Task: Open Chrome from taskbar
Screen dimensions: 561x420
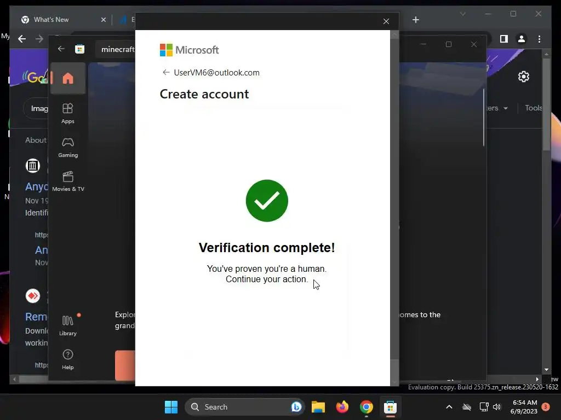Action: coord(366,407)
